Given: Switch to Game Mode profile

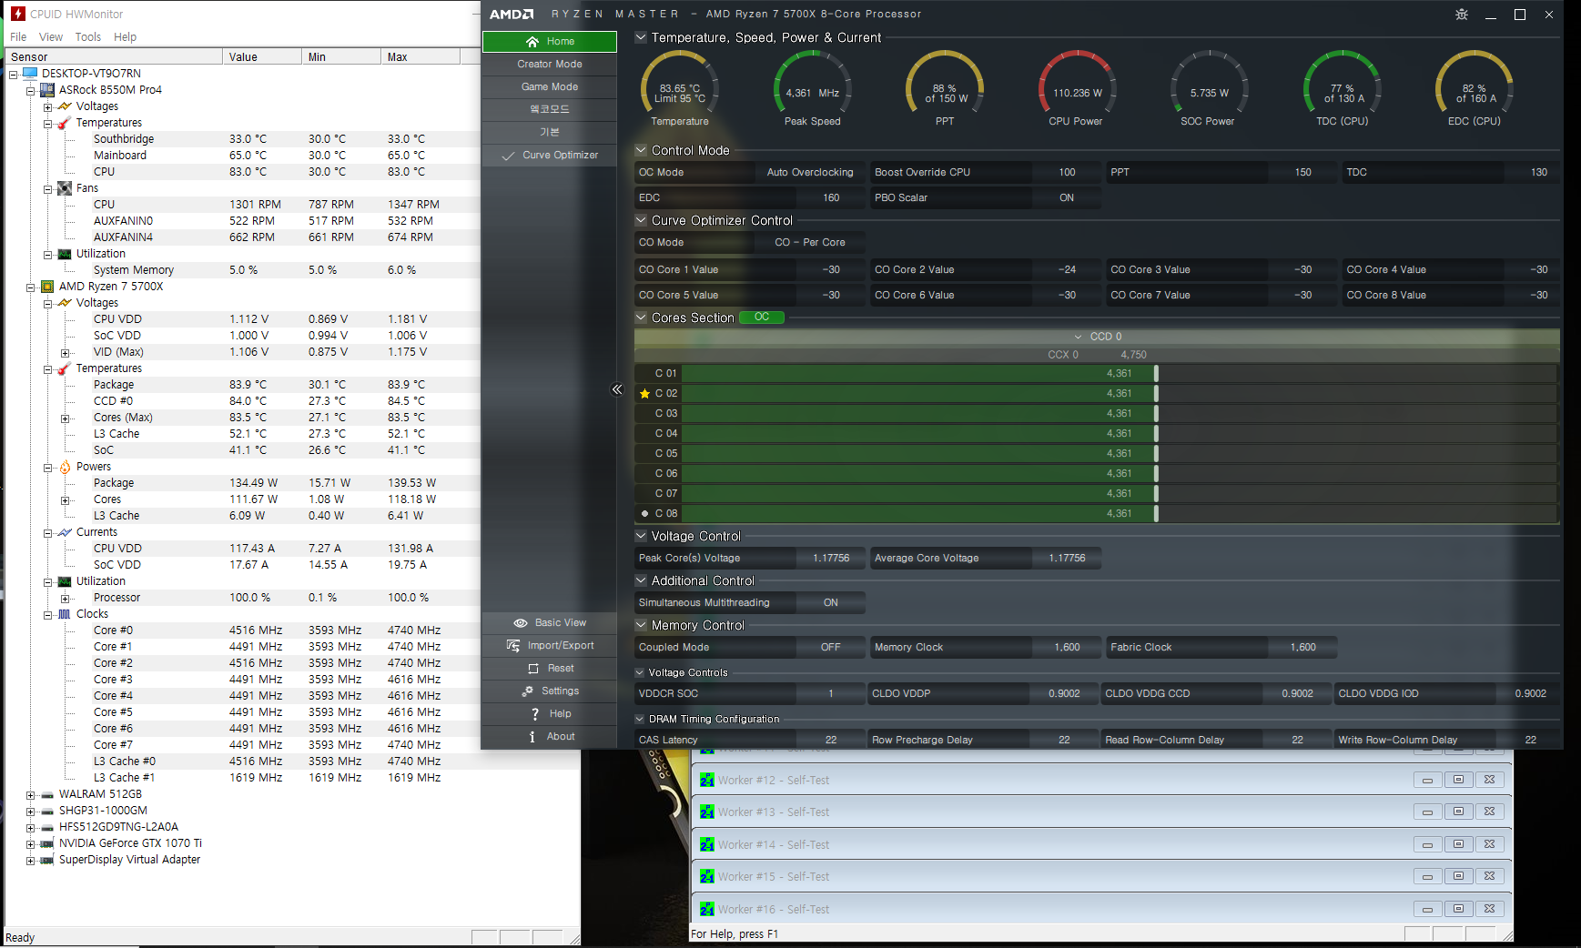Looking at the screenshot, I should coord(550,87).
